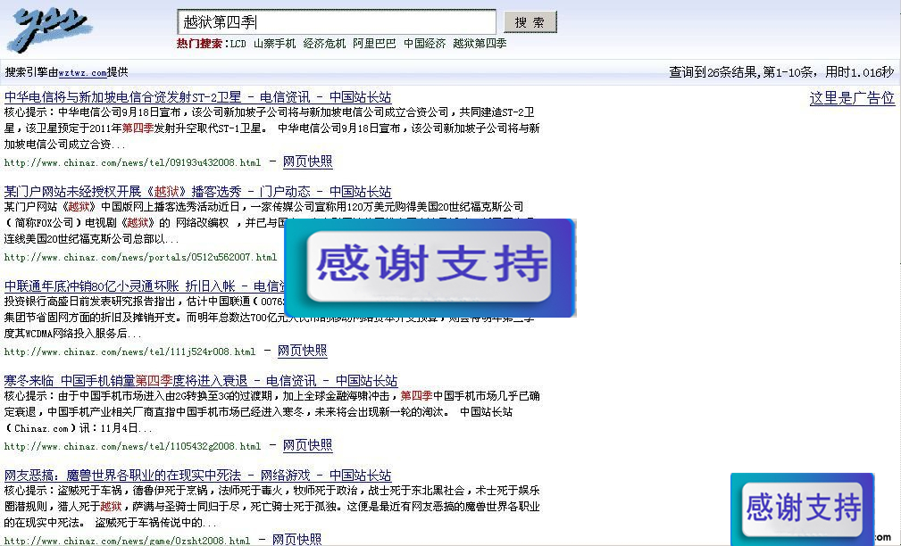
Task: Click URL text chinaz.com/news/portals/0512u562007.html
Action: [140, 258]
